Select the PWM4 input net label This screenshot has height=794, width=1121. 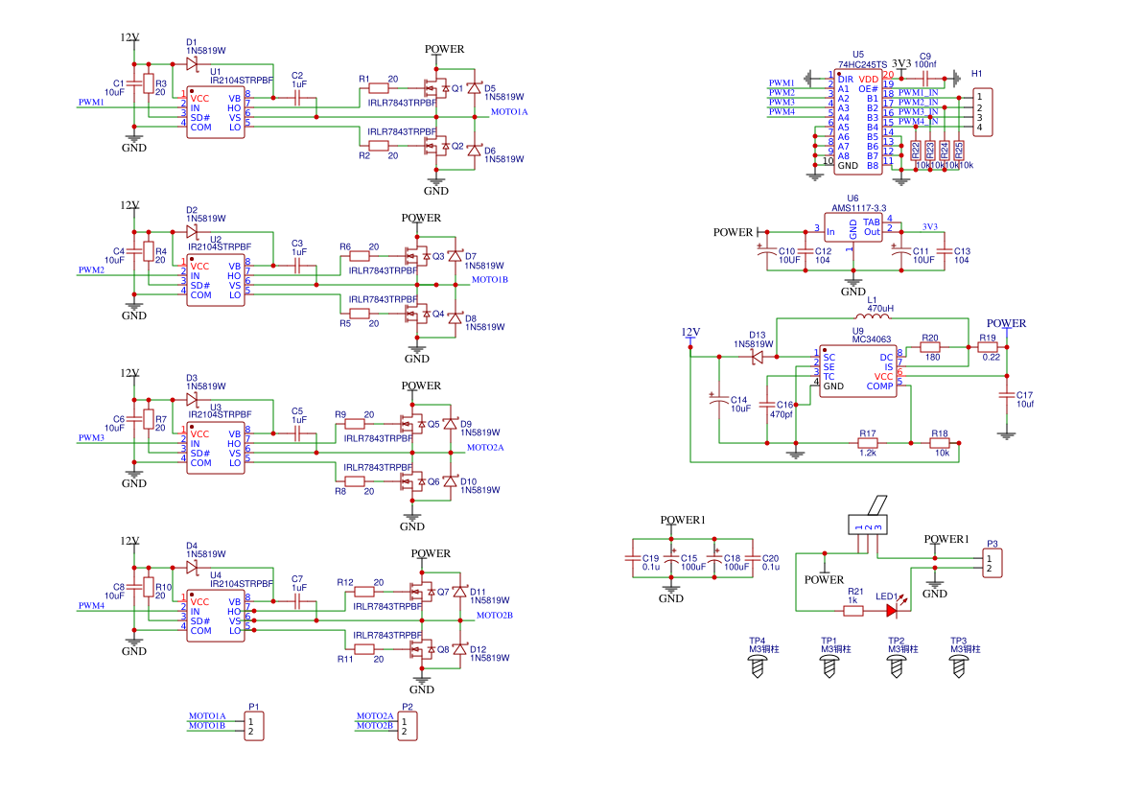91,605
